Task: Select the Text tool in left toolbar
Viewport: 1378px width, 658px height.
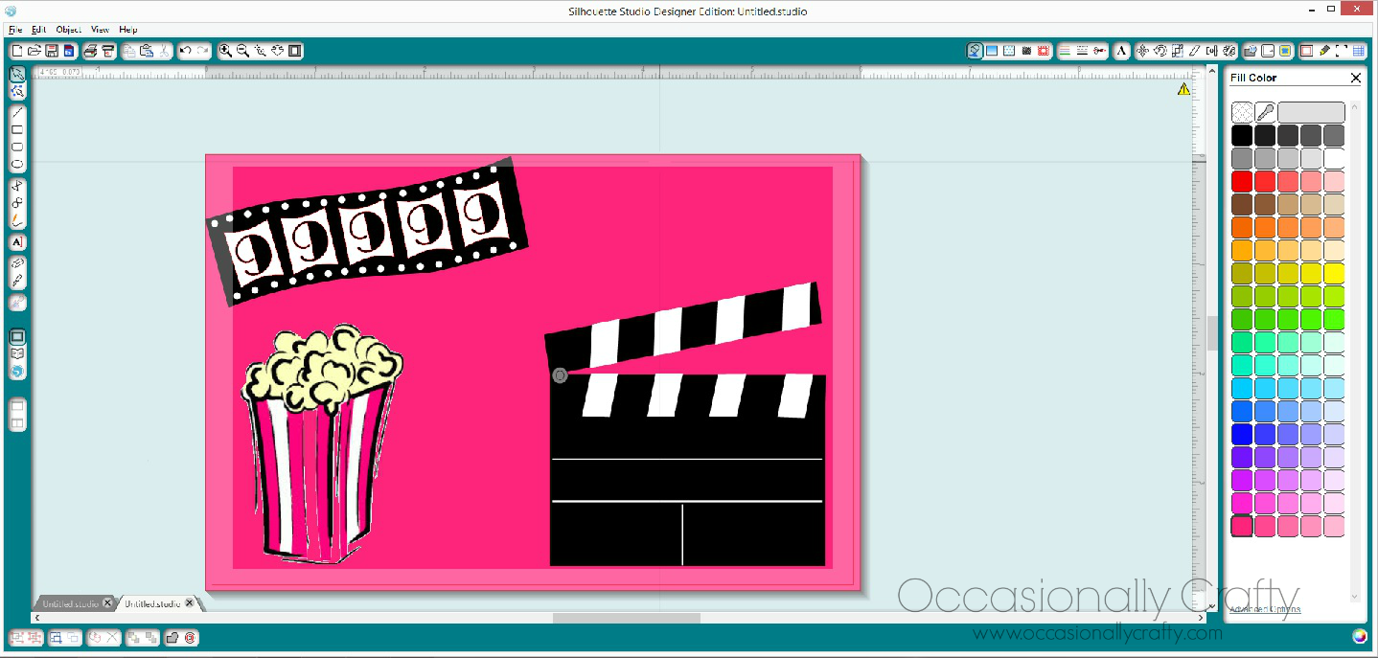Action: [x=17, y=242]
